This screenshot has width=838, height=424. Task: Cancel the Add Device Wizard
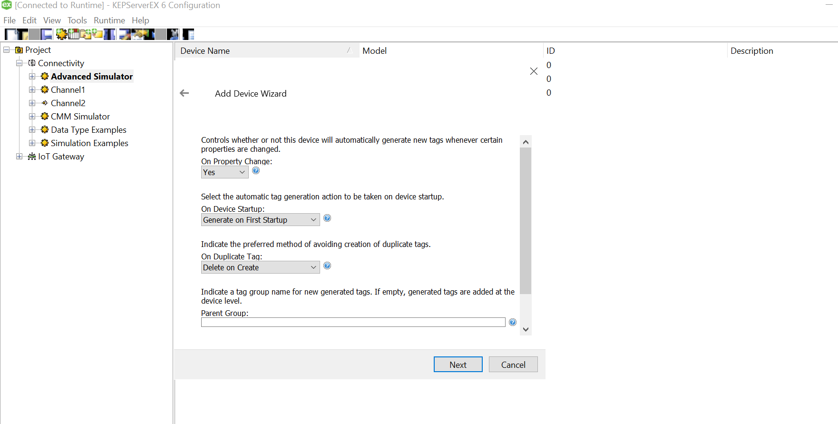513,365
